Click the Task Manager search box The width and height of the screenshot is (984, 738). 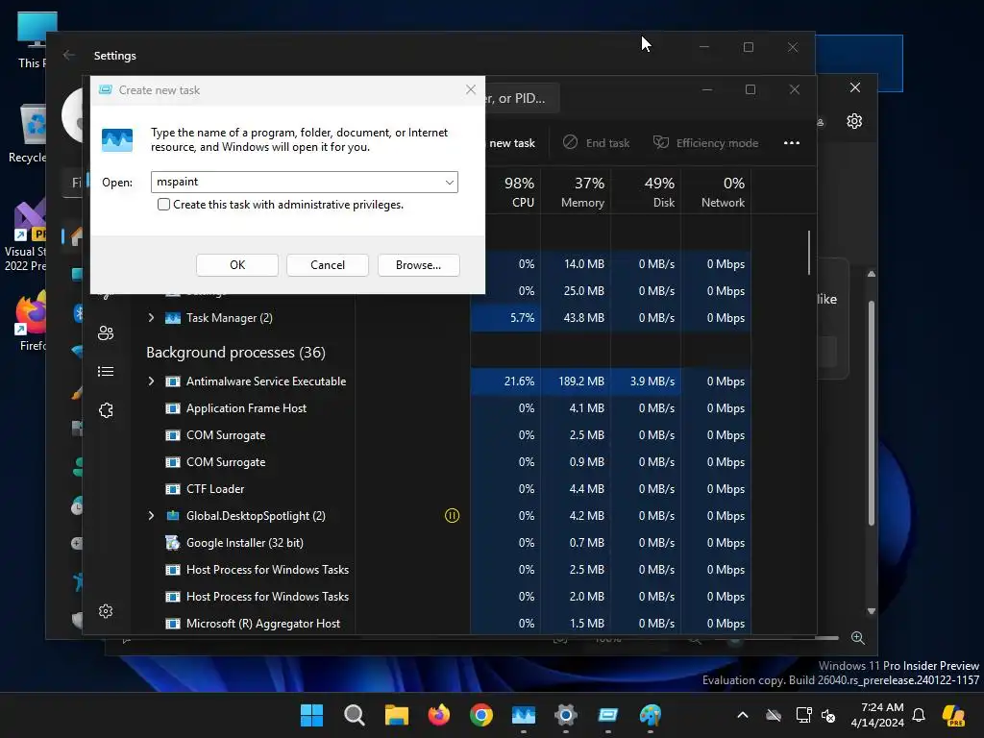click(521, 99)
